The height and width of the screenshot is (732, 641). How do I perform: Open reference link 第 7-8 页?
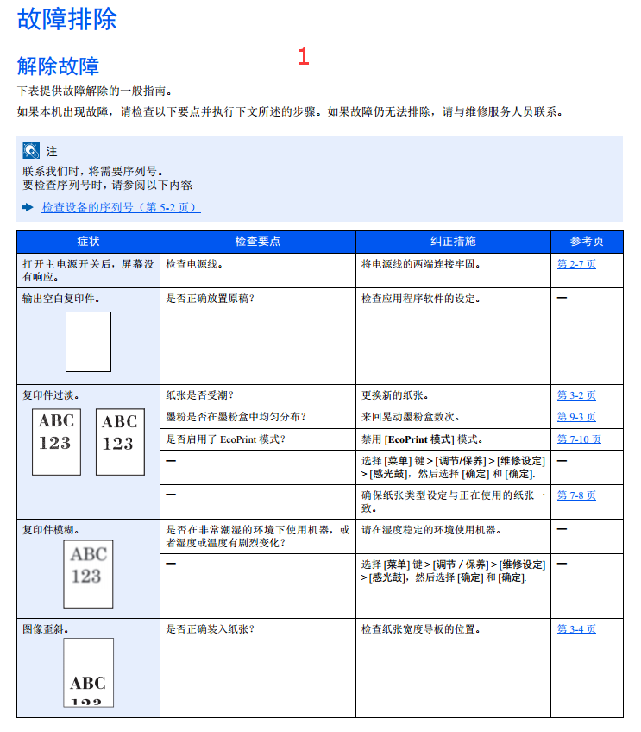576,495
